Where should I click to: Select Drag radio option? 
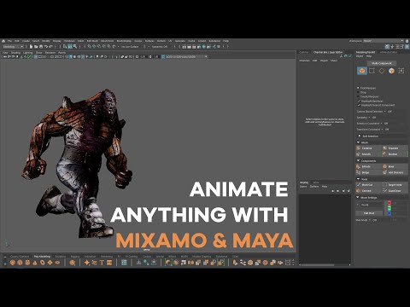[x=358, y=92]
